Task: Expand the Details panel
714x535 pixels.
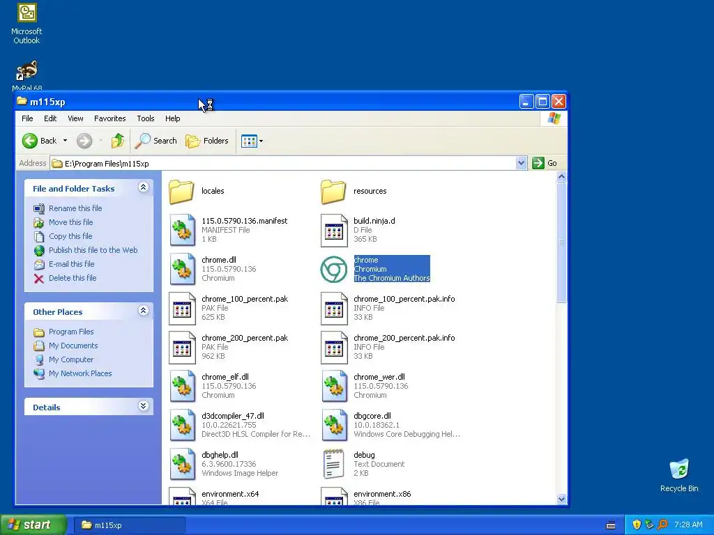Action: (143, 406)
